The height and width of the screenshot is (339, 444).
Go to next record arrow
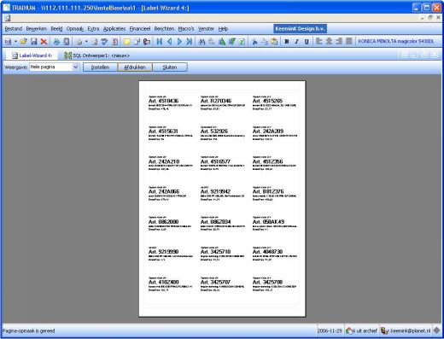[179, 42]
